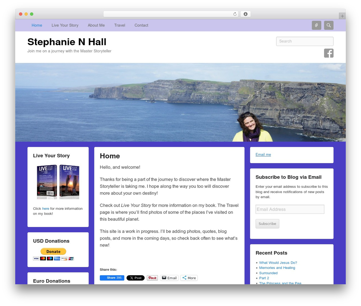
Task: Click the 'Subscribe to Blog via Email' heading
Action: [x=289, y=177]
